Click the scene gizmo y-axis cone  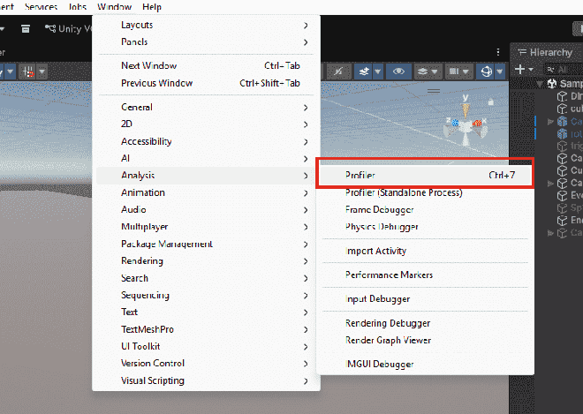(x=466, y=109)
